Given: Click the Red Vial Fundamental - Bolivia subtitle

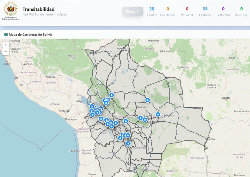Looking at the screenshot, I should point(44,15).
